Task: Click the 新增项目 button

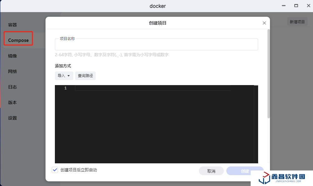Action: 297,22
